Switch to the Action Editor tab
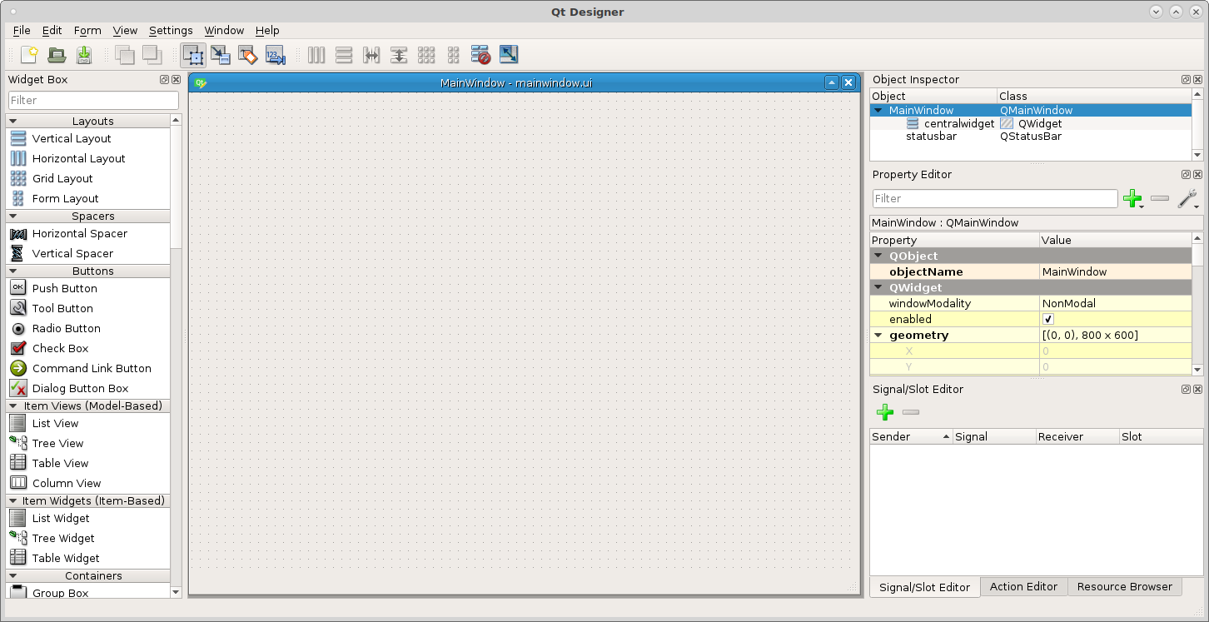This screenshot has height=622, width=1209. (x=1023, y=587)
